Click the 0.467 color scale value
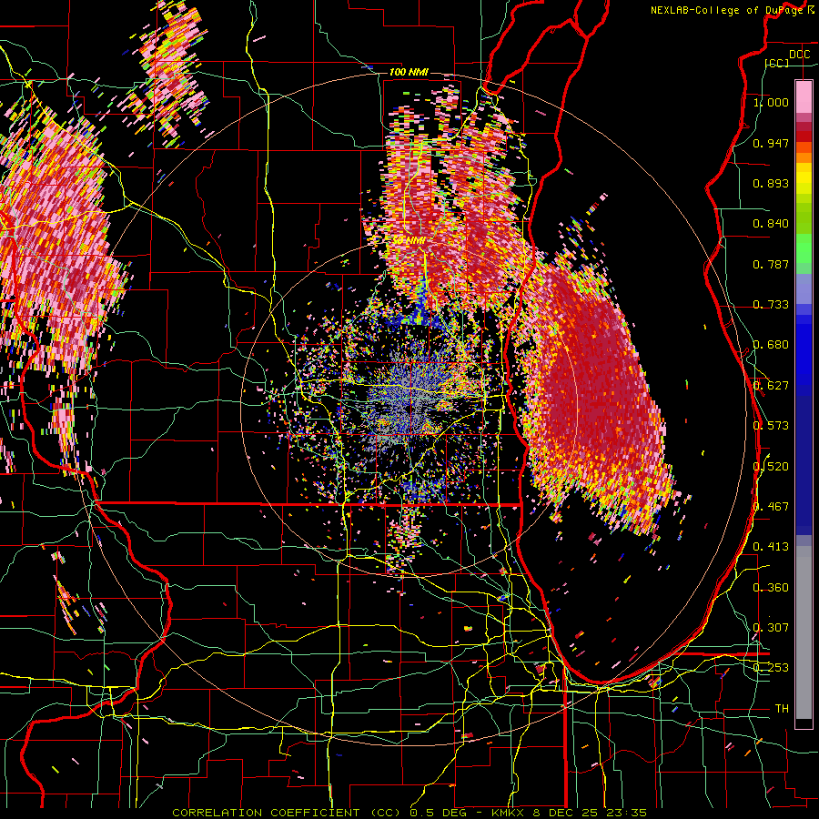Image resolution: width=819 pixels, height=819 pixels. pos(771,507)
